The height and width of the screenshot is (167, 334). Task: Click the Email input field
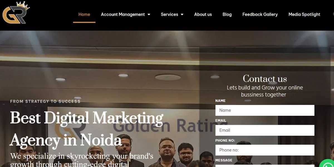[x=265, y=130]
